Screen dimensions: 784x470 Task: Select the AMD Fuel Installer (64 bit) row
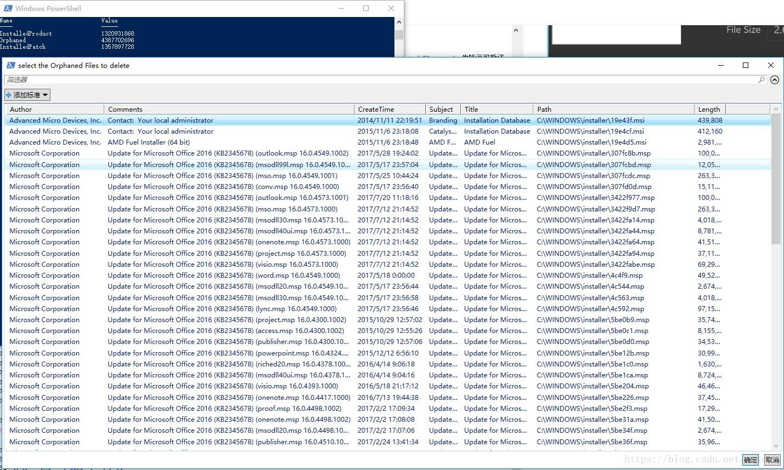click(x=387, y=142)
